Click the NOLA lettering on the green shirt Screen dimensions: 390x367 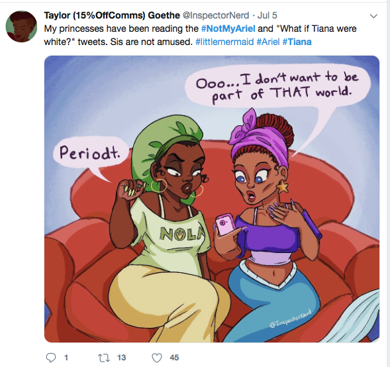click(x=183, y=234)
